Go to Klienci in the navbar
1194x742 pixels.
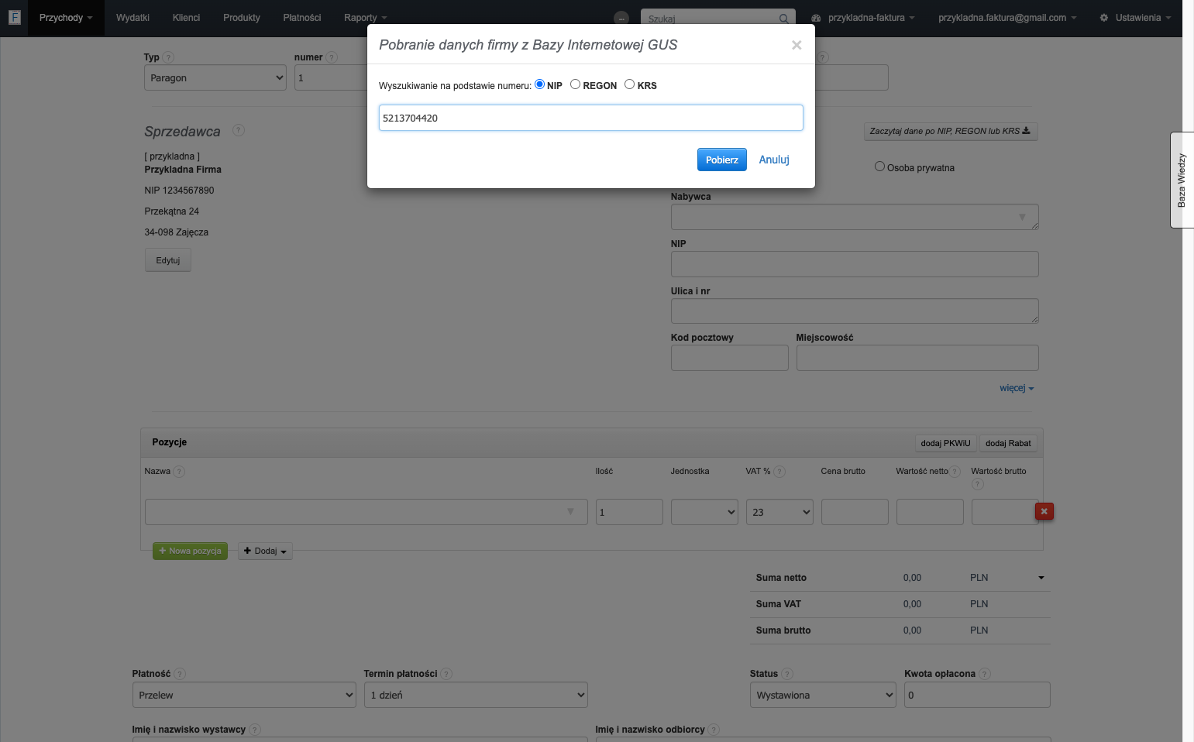(x=186, y=18)
